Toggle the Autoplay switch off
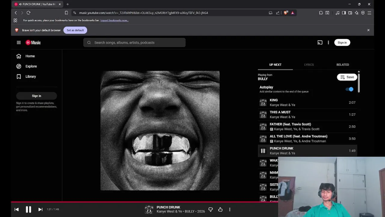This screenshot has height=217, width=385. [350, 89]
